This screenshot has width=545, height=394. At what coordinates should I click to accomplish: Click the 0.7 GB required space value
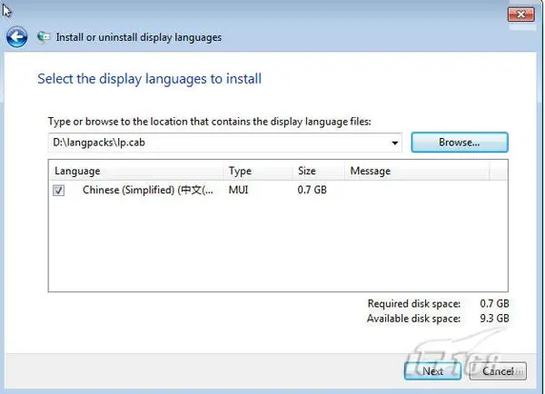pos(494,303)
